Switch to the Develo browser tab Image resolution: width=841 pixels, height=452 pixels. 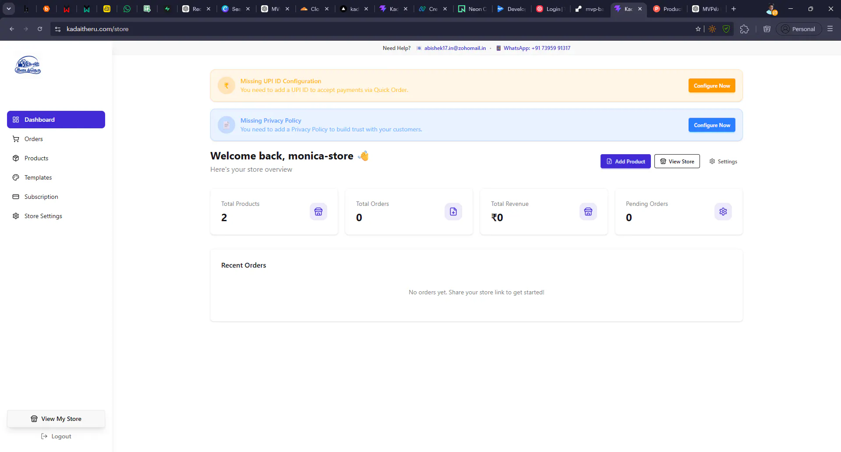[x=512, y=9]
